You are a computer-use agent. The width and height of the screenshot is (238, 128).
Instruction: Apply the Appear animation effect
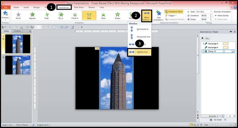(x=32, y=16)
